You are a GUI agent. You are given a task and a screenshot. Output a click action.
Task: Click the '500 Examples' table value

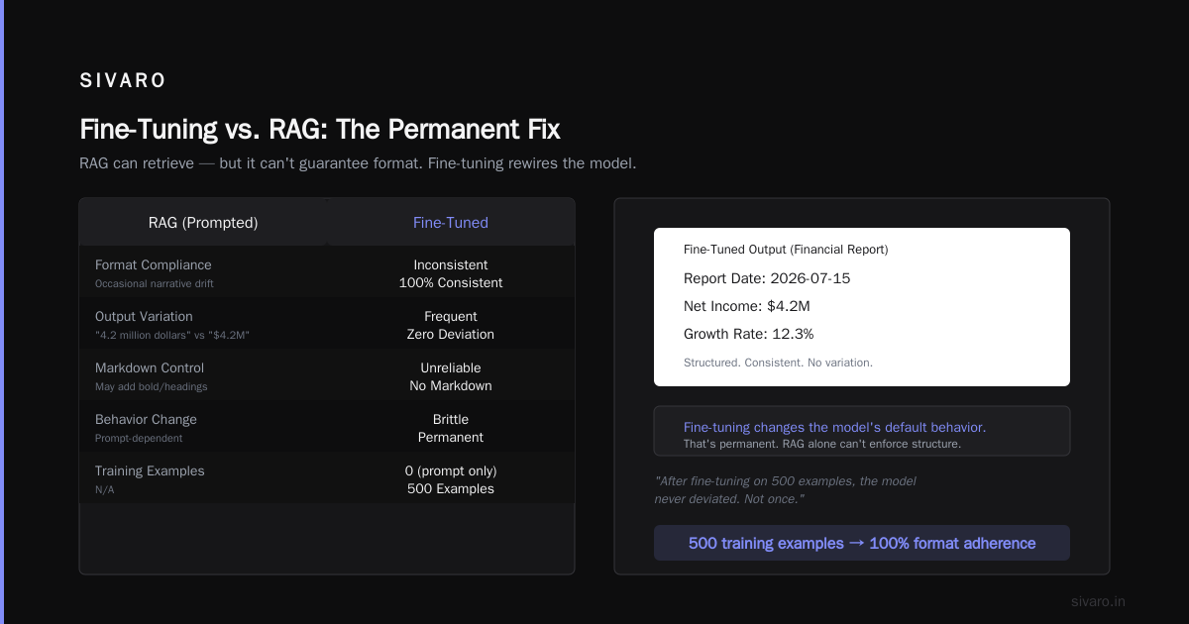point(451,489)
